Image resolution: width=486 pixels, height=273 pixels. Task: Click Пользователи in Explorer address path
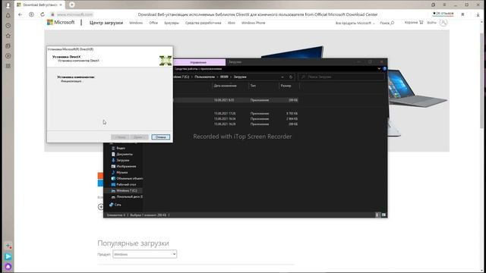coord(204,77)
